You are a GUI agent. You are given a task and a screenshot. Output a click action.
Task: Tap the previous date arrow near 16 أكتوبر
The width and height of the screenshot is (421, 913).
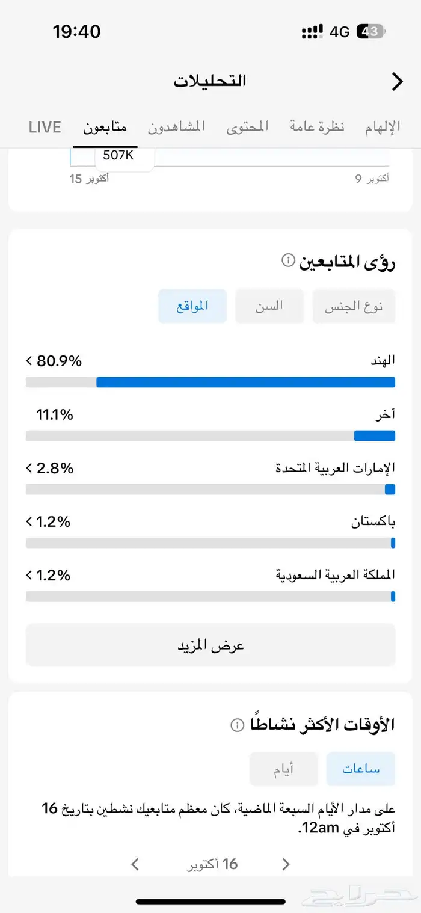click(x=286, y=864)
